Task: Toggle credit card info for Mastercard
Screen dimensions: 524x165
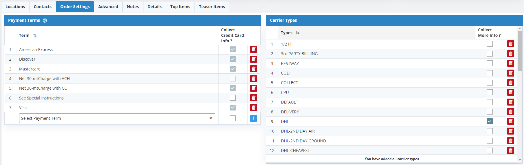Action: pyautogui.click(x=233, y=69)
